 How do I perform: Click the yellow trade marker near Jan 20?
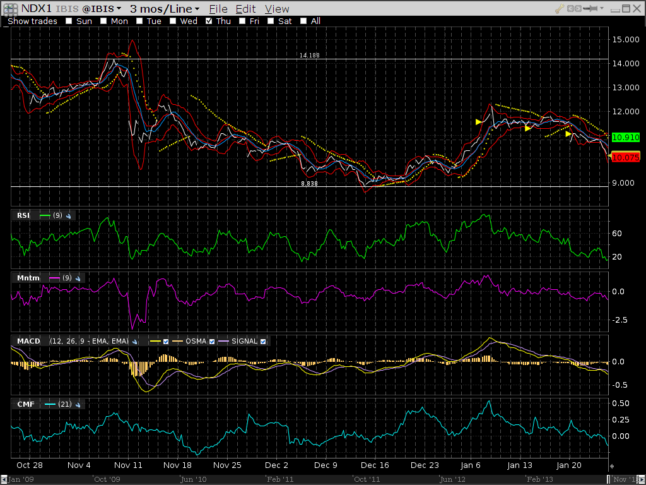click(x=568, y=134)
